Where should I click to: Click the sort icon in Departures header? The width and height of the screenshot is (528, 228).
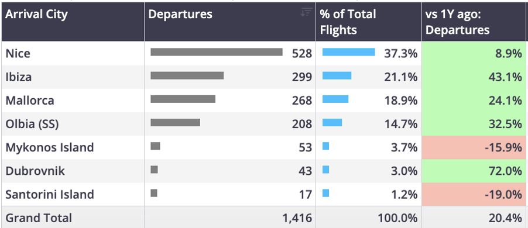click(306, 12)
